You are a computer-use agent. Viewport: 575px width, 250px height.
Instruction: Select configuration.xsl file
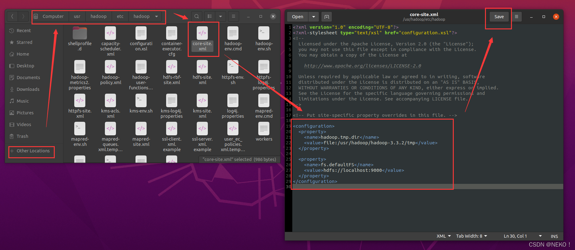coord(141,39)
